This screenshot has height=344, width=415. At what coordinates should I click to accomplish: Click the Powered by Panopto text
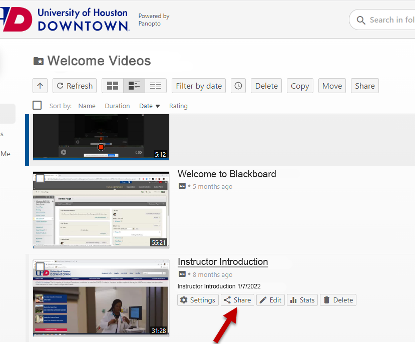(x=154, y=20)
